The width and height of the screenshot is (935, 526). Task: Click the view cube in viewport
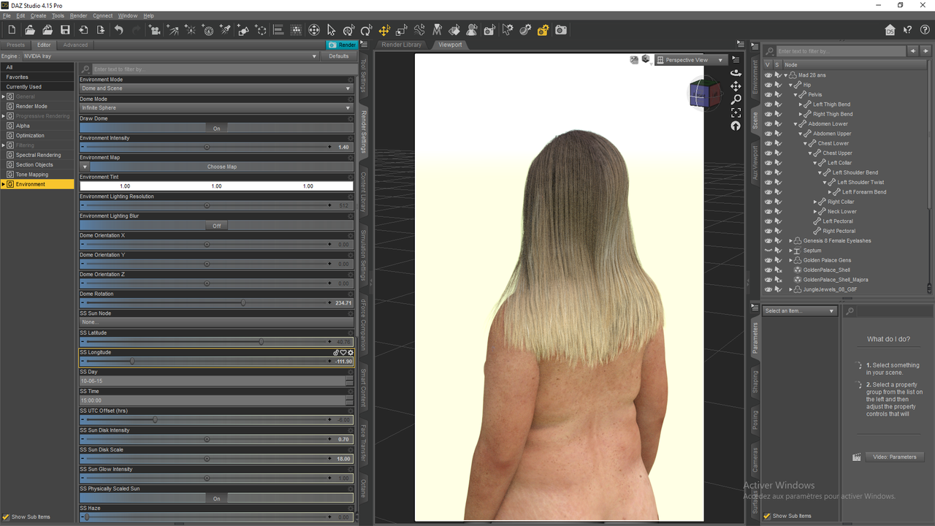[704, 94]
